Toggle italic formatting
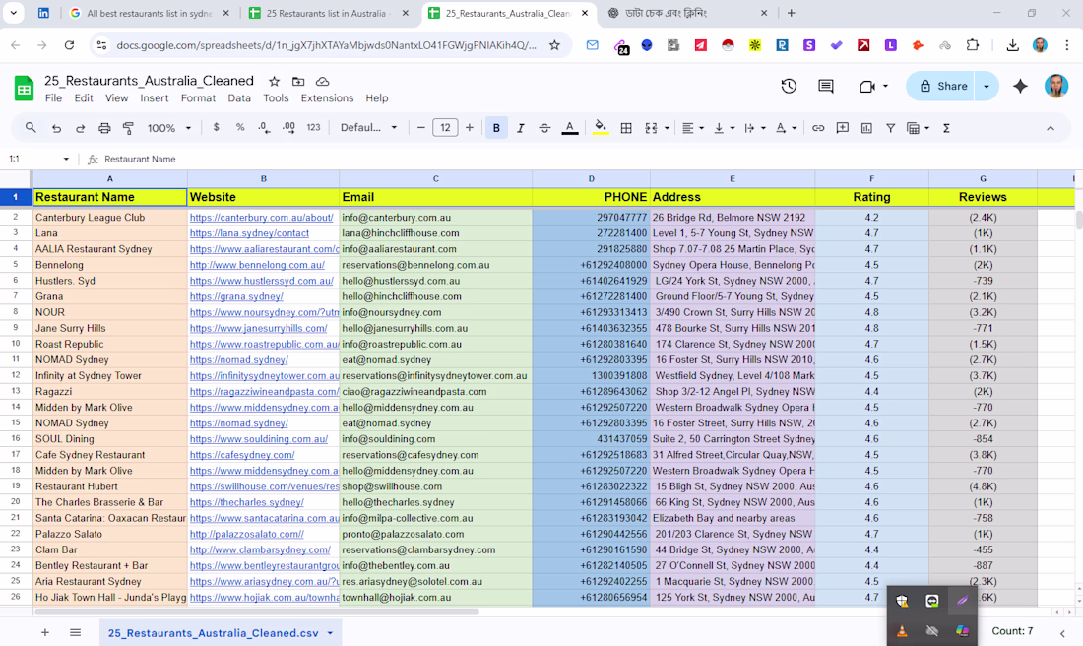The height and width of the screenshot is (646, 1083). click(x=520, y=128)
